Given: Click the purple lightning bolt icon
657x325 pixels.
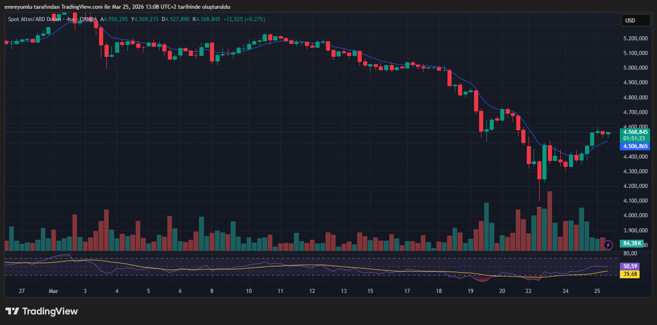Looking at the screenshot, I should [608, 245].
